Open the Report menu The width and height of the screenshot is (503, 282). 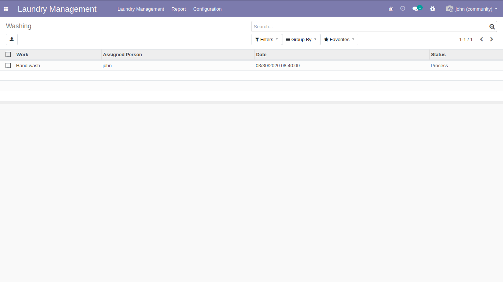point(179,9)
